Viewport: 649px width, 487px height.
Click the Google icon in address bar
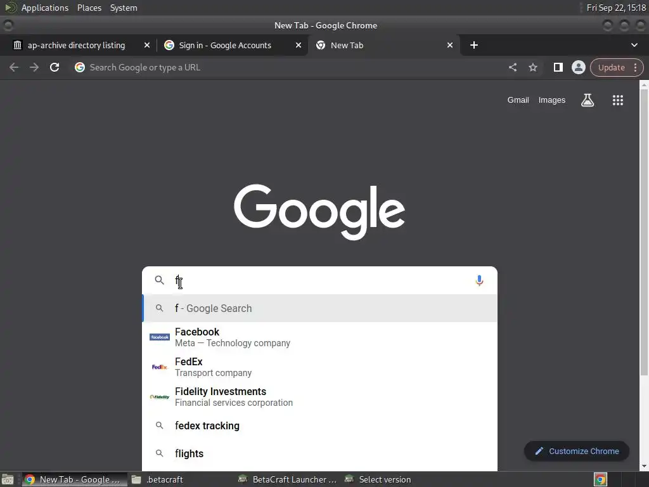pos(79,67)
